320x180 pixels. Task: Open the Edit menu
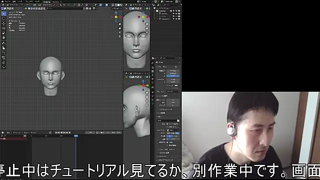pyautogui.click(x=14, y=1)
